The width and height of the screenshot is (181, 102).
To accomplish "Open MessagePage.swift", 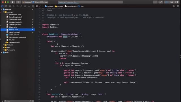I will tap(15, 22).
